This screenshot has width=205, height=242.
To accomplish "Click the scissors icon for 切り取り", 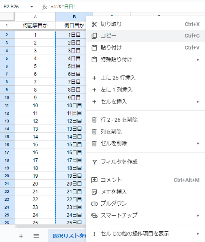I will tap(94, 24).
